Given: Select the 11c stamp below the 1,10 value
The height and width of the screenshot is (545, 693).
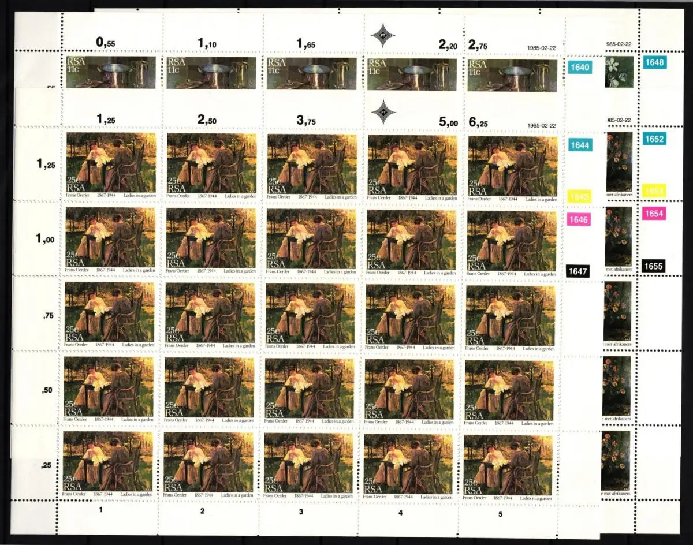Looking at the screenshot, I should click(x=211, y=73).
